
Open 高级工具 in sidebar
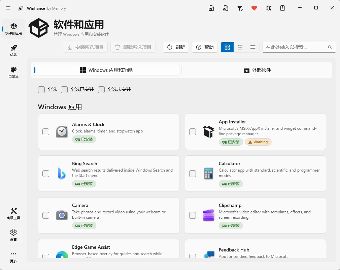pos(13,214)
